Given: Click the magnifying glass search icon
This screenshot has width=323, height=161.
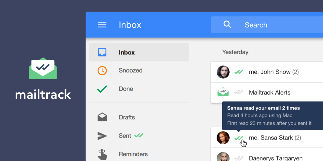Looking at the screenshot, I should coord(227,25).
